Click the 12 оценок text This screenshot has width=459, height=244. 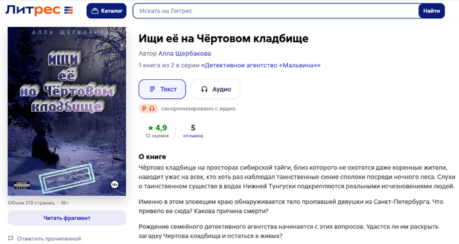[157, 135]
